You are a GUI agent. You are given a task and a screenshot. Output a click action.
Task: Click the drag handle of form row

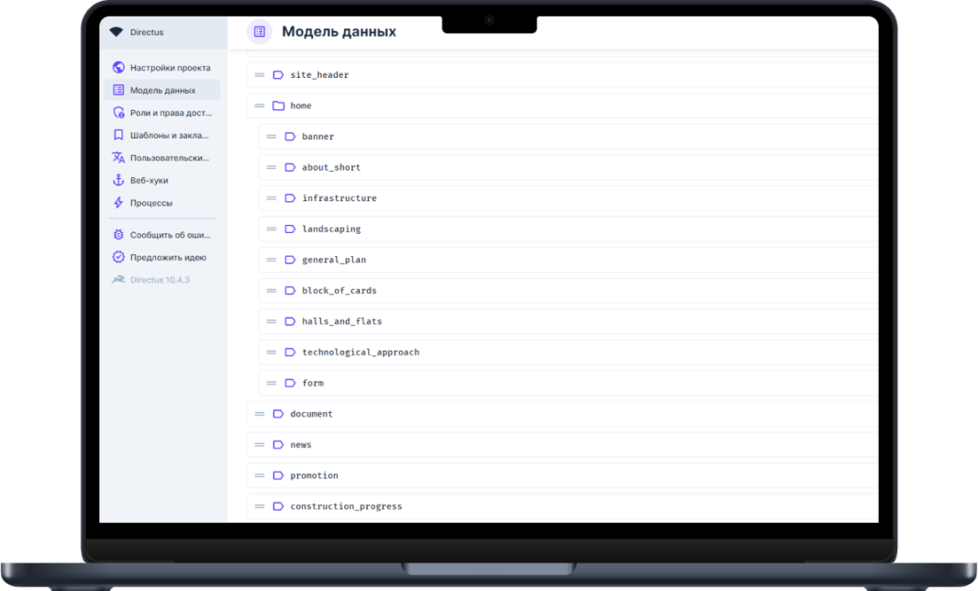tap(272, 384)
